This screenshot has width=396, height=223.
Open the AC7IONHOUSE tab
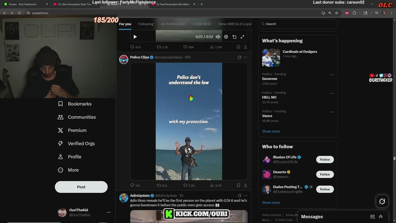pyautogui.click(x=173, y=24)
